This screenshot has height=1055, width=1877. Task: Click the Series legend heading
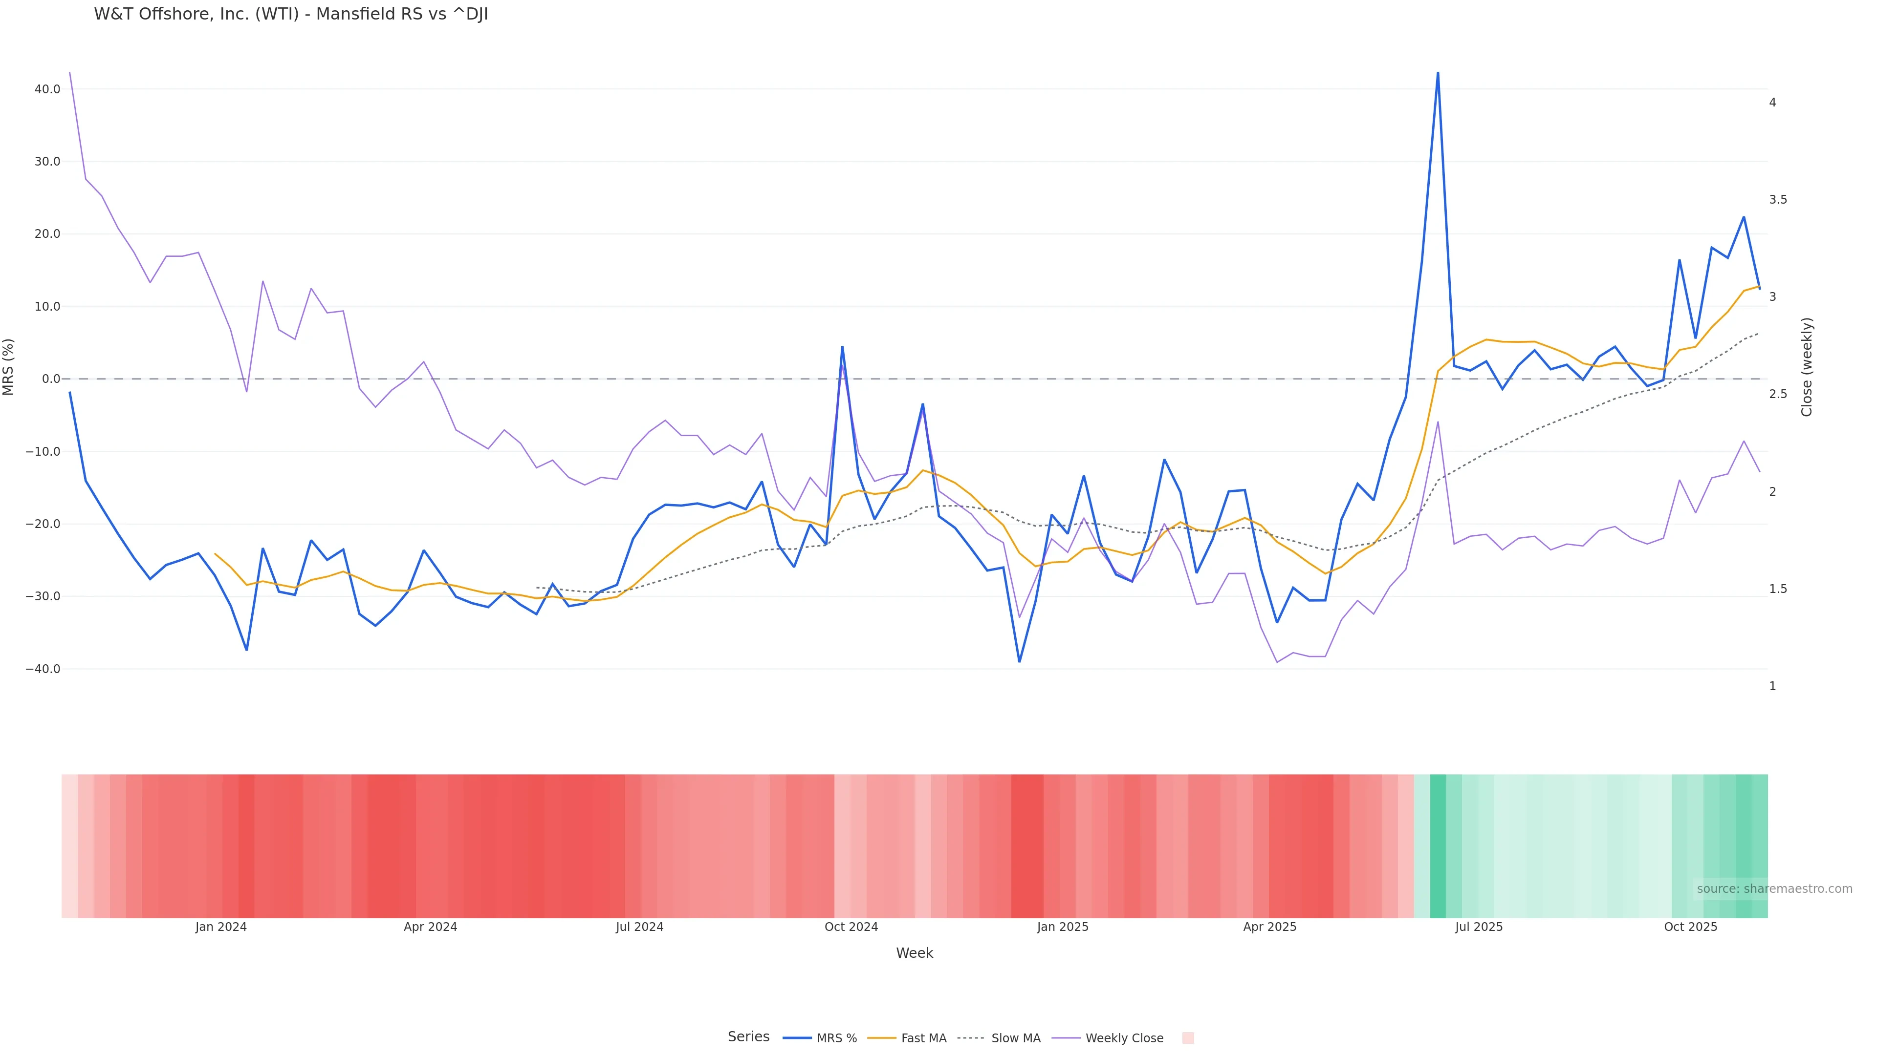(748, 1037)
